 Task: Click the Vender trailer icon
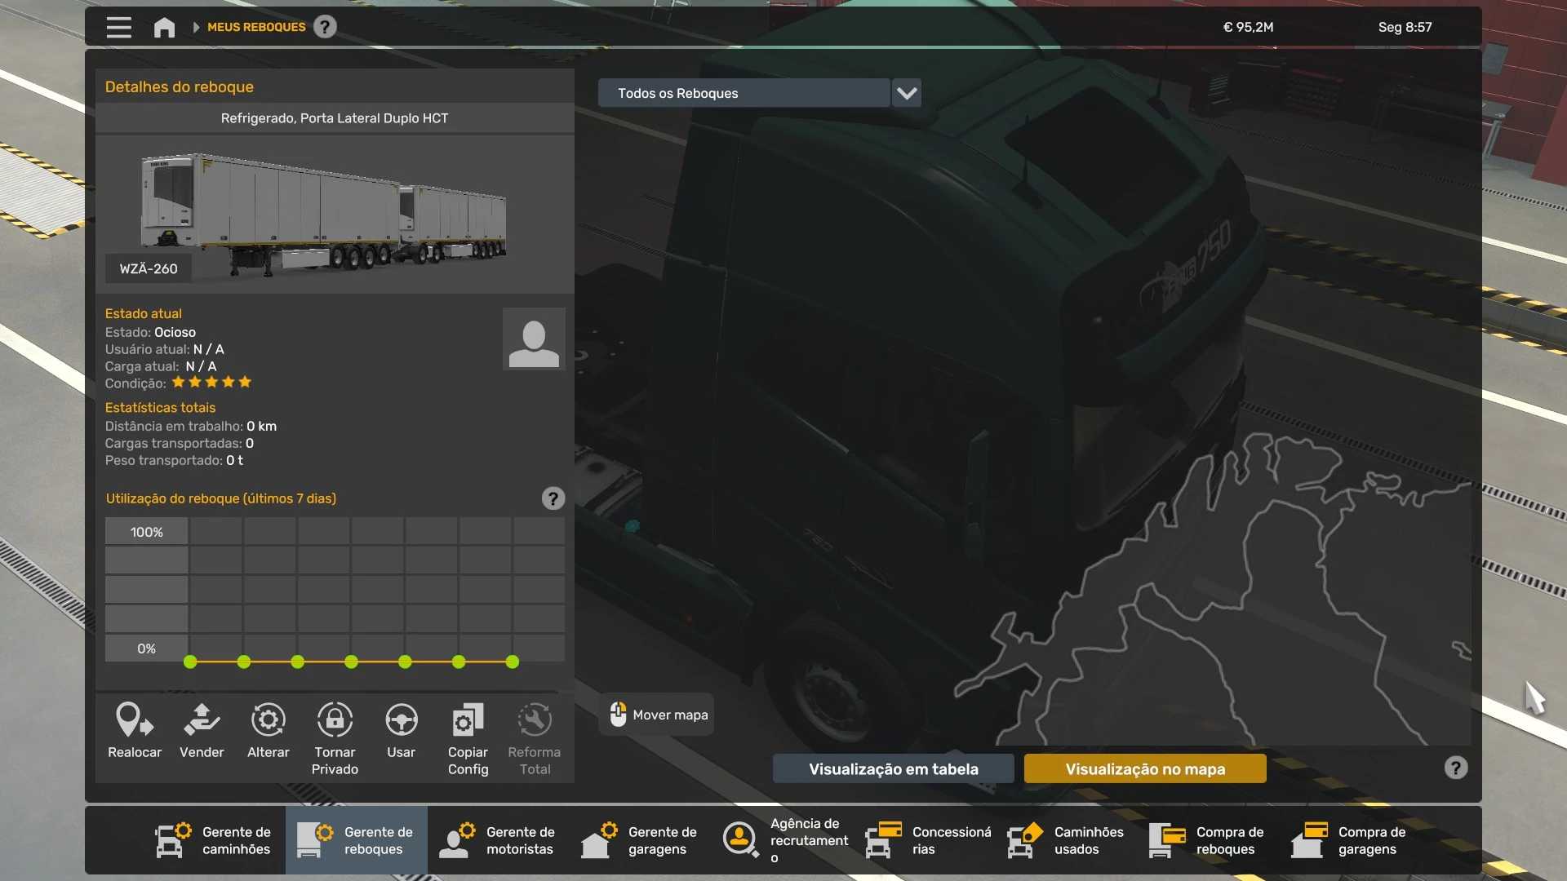(x=202, y=721)
